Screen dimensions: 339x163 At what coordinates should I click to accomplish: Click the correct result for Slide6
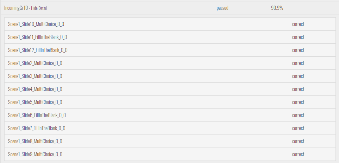(298, 115)
